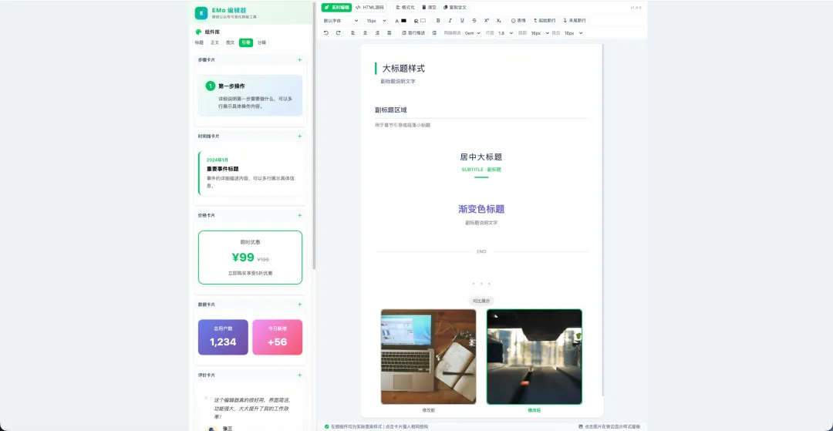Click the 今日新增 +56 data card

tap(278, 337)
